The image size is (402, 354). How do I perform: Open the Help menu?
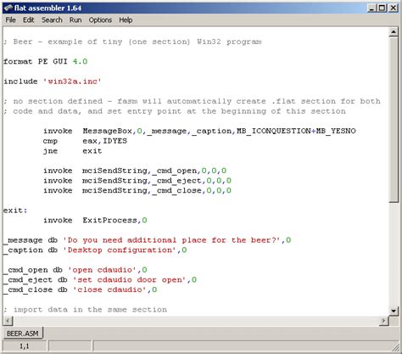pyautogui.click(x=126, y=20)
